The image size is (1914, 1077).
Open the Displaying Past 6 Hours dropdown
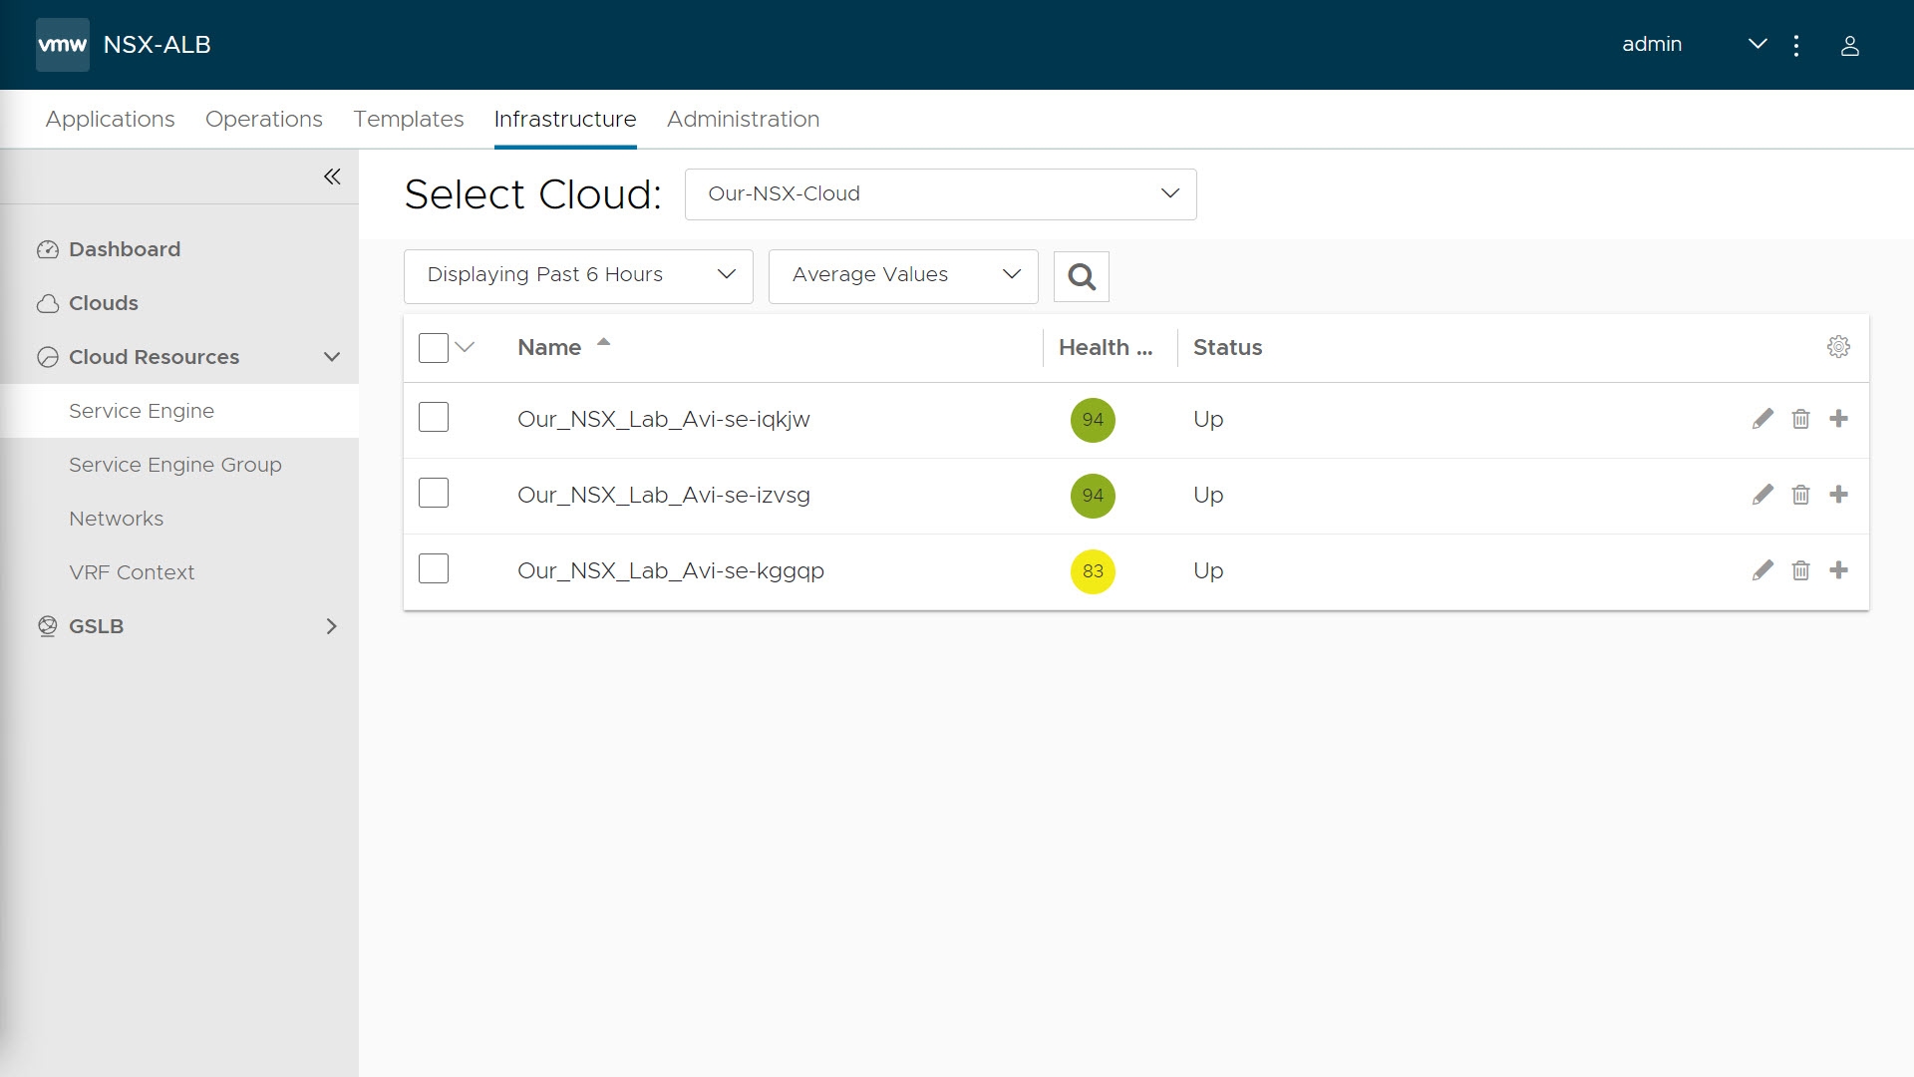(x=578, y=275)
